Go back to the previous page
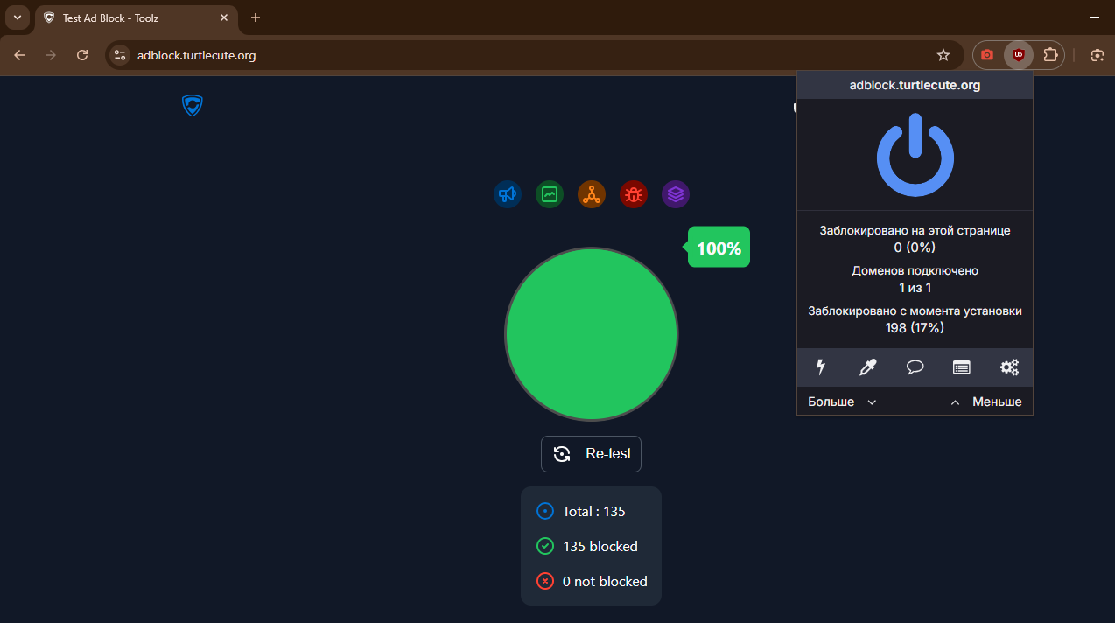Viewport: 1115px width, 623px height. tap(19, 55)
